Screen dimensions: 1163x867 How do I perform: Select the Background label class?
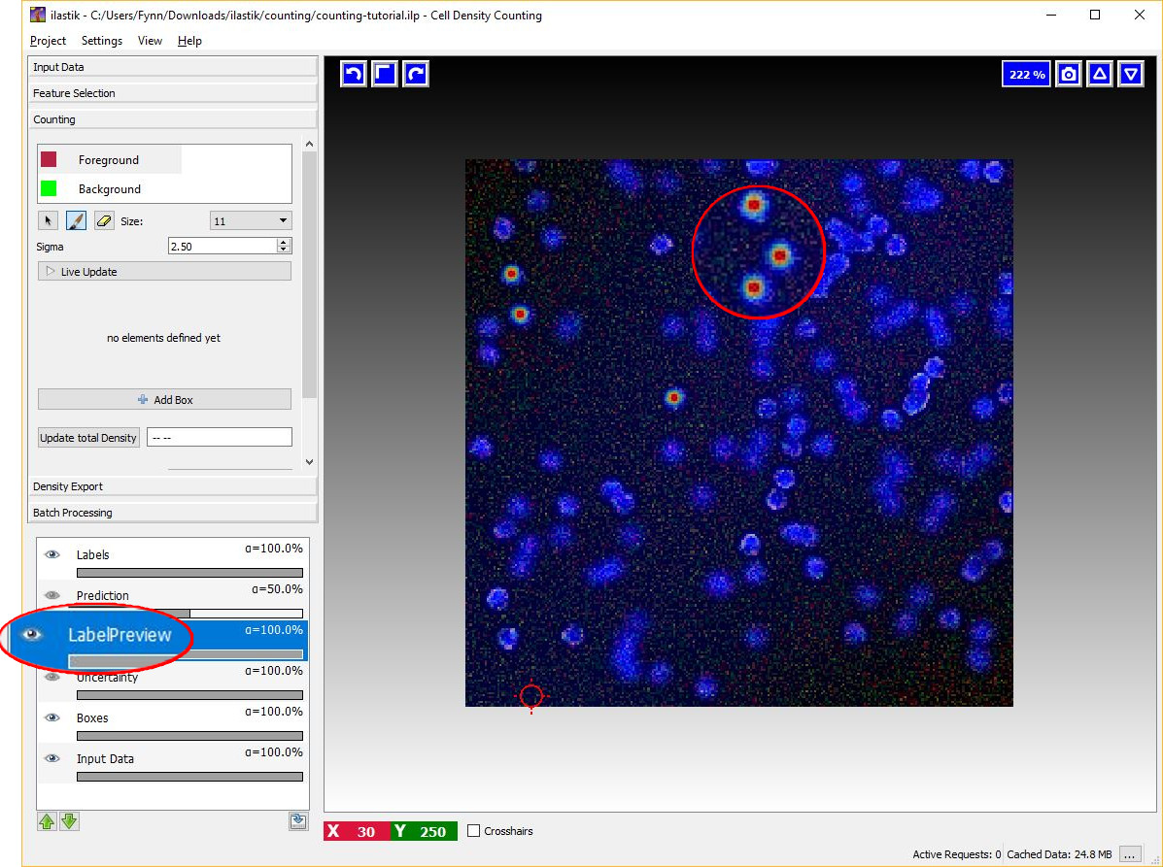pos(109,189)
